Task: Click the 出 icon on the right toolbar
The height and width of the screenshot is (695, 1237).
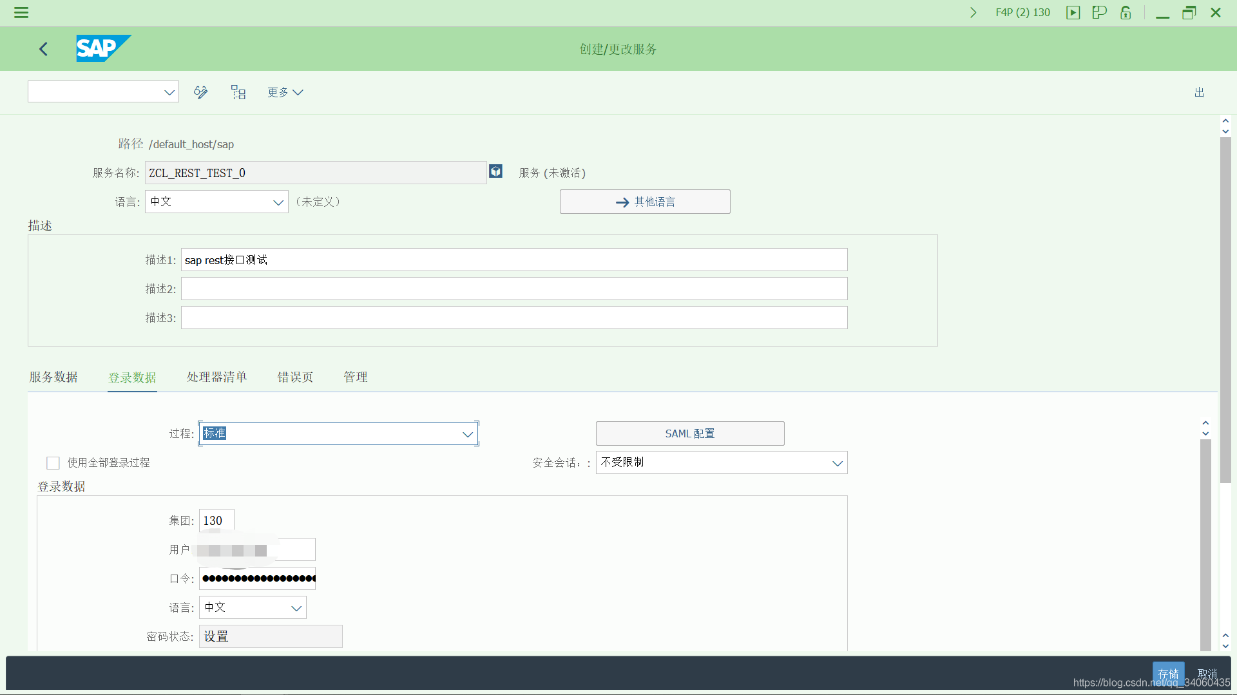Action: point(1199,92)
